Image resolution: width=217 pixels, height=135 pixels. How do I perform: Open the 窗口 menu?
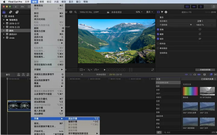(x=78, y=2)
